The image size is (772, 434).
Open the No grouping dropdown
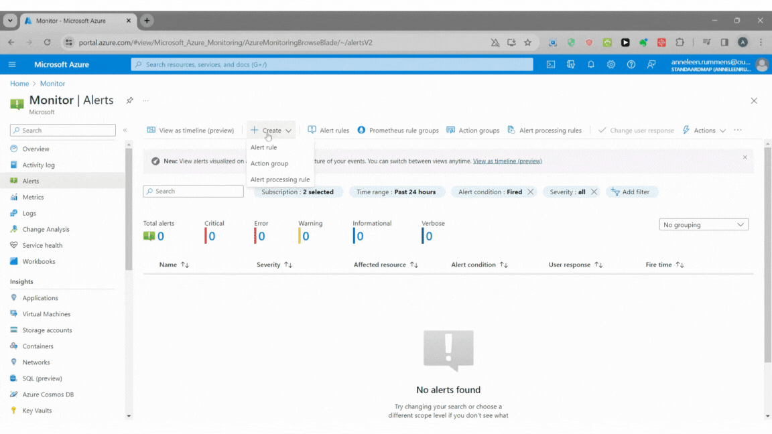704,225
